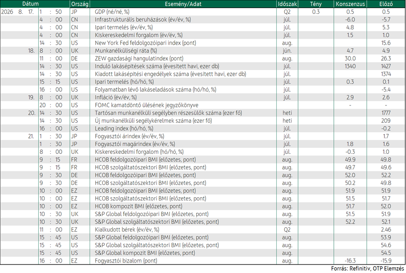The image size is (406, 273).
Task: Click the Időszak column header
Action: (x=287, y=4)
